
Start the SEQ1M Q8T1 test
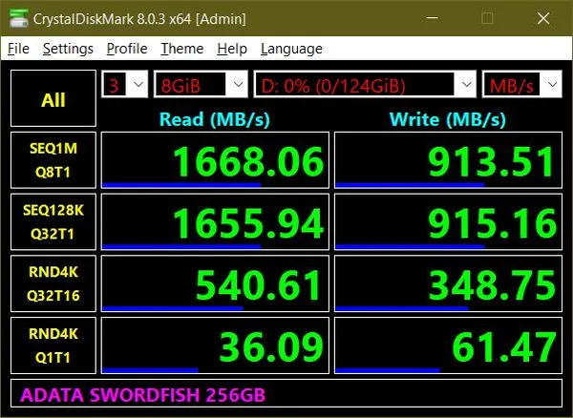coord(53,160)
